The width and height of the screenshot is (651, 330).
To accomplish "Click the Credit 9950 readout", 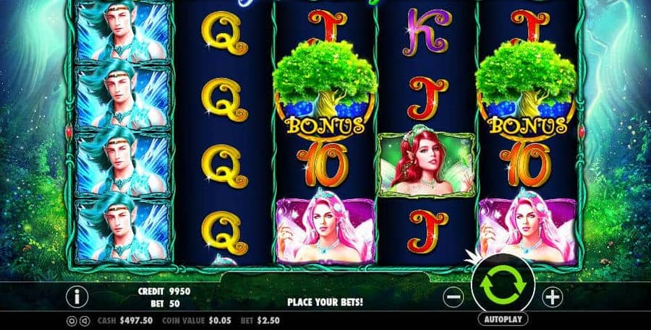I will pos(164,291).
